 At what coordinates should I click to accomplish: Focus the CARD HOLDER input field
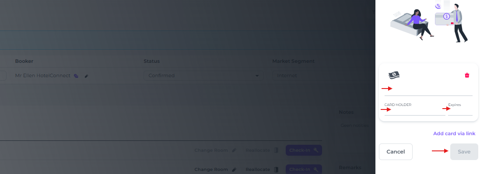pos(415,111)
